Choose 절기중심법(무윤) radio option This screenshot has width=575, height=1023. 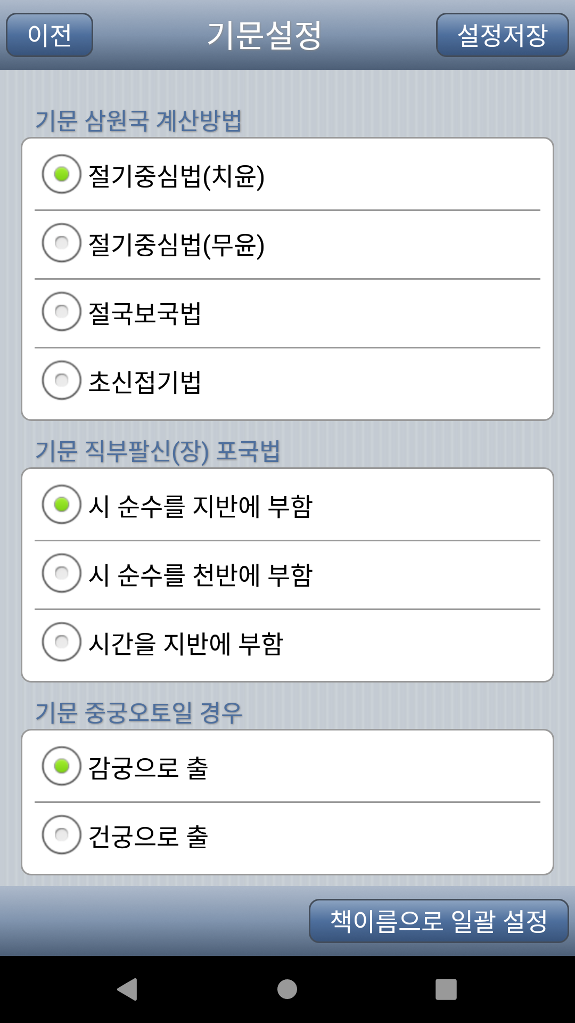(62, 243)
